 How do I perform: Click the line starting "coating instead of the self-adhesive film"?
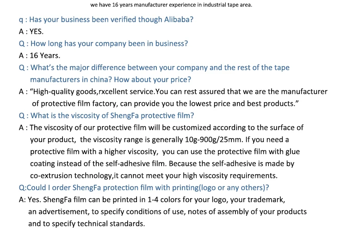[x=162, y=163]
